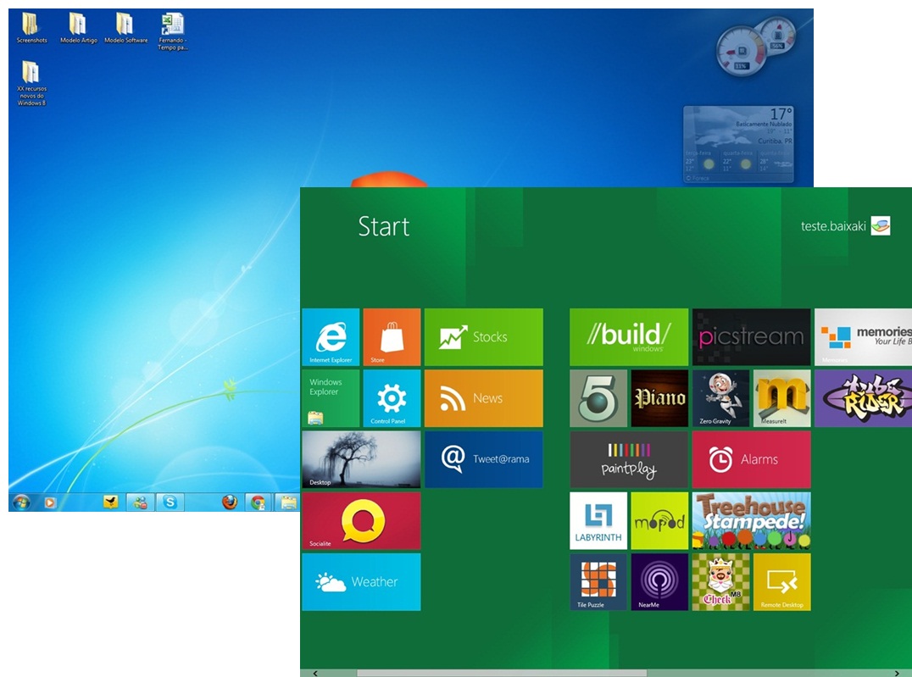Select the Modelo Artigo desktop folder
The width and height of the screenshot is (912, 677).
[79, 28]
